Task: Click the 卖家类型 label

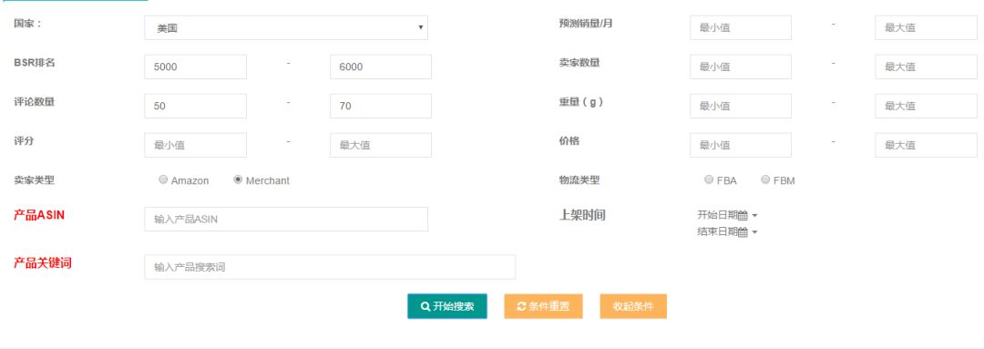Action: [34, 180]
